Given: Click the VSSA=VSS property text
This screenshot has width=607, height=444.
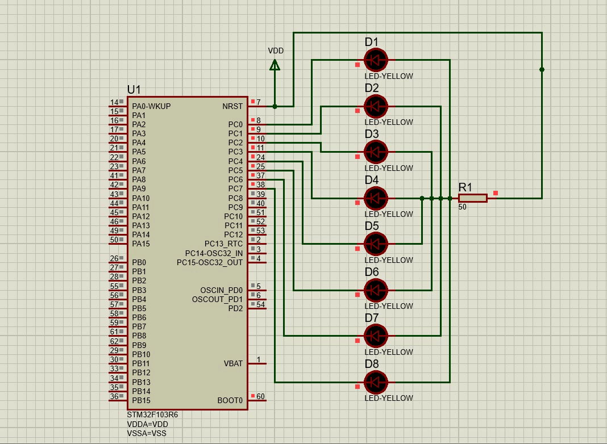Looking at the screenshot, I should coord(147,434).
